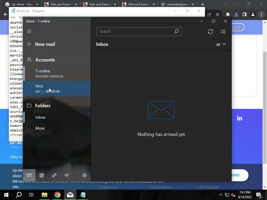Click the plus icon beside New mail
Screen dimensions: 267x200
click(x=29, y=44)
